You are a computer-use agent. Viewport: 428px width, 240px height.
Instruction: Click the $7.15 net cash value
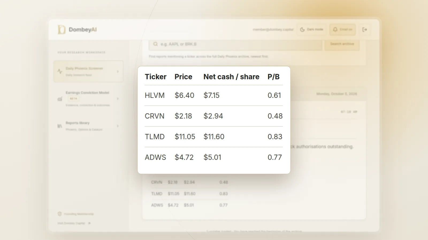212,95
